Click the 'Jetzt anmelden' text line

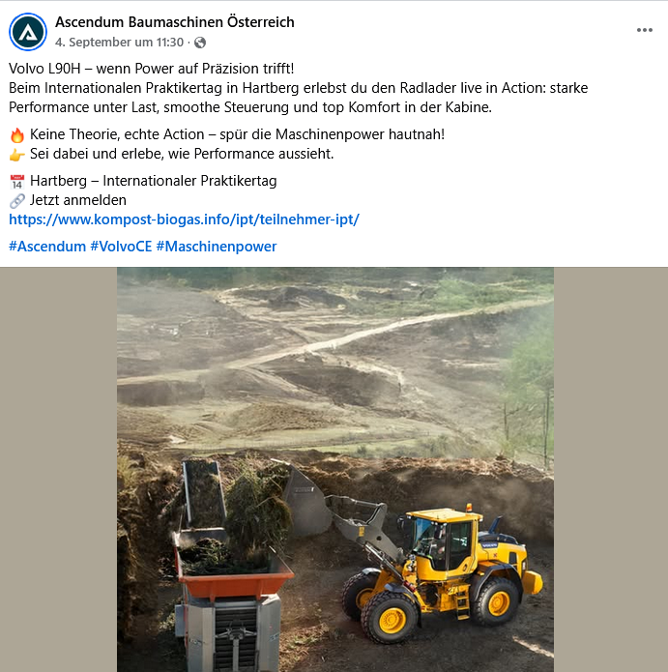pos(78,200)
